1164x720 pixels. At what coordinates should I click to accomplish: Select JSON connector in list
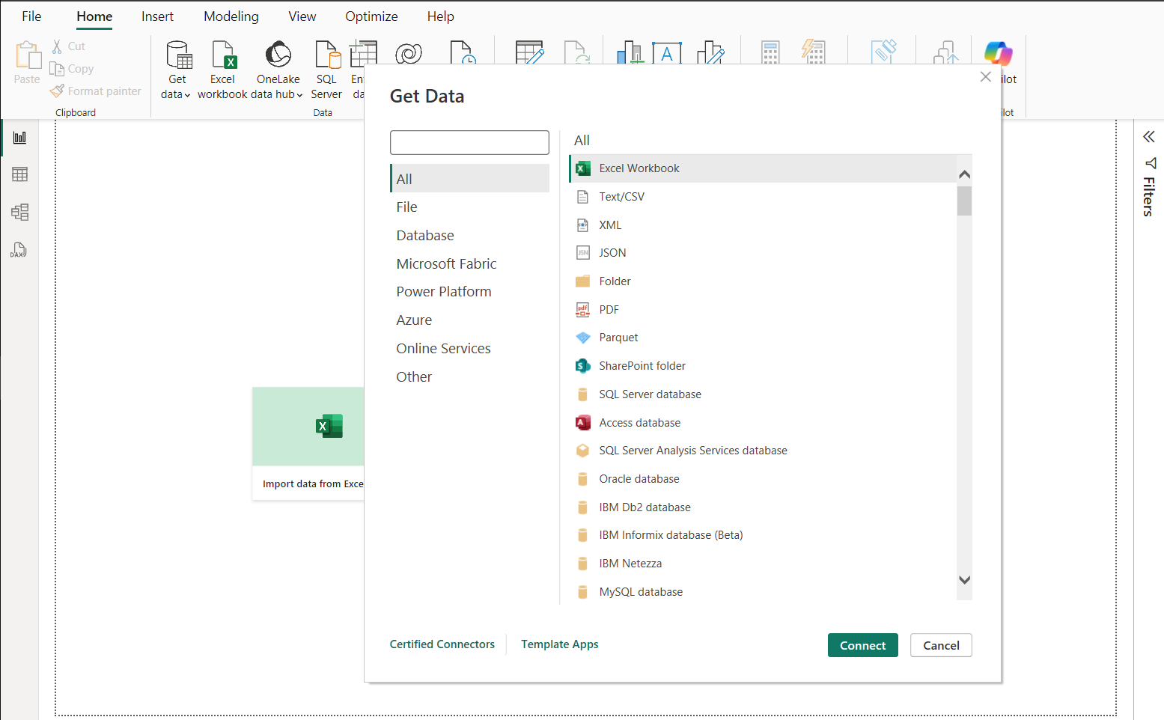point(763,253)
